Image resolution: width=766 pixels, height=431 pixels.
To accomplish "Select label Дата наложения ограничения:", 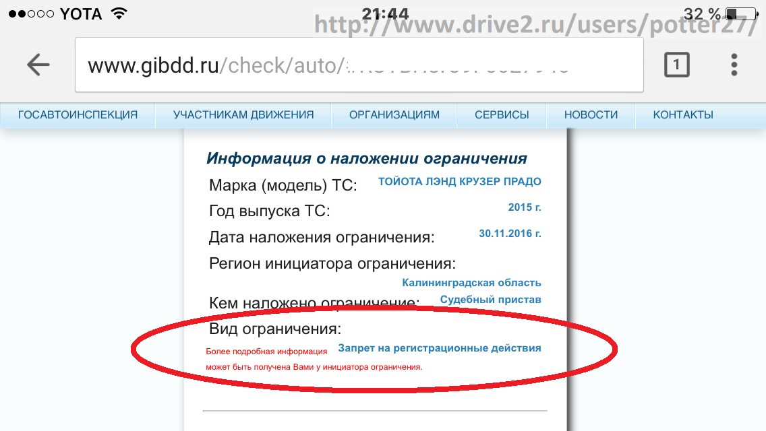I will 322,237.
